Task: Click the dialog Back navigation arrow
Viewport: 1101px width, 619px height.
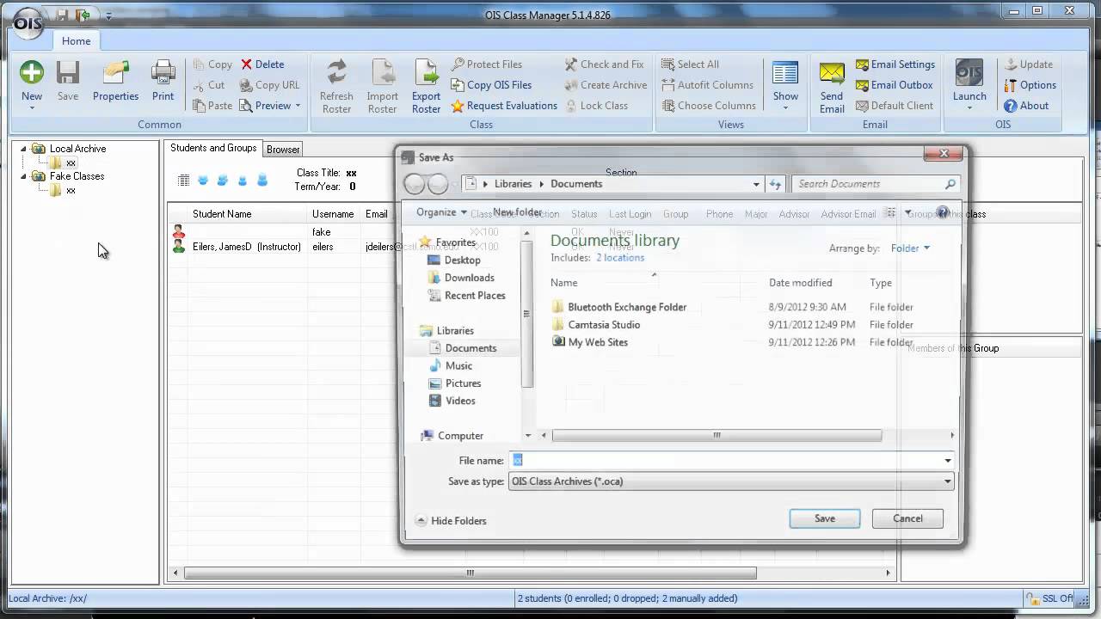Action: (415, 184)
